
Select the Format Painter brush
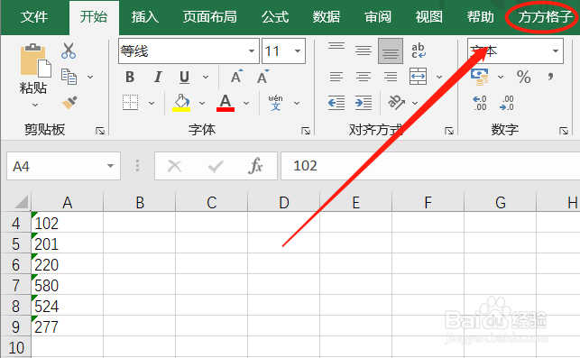(x=69, y=103)
